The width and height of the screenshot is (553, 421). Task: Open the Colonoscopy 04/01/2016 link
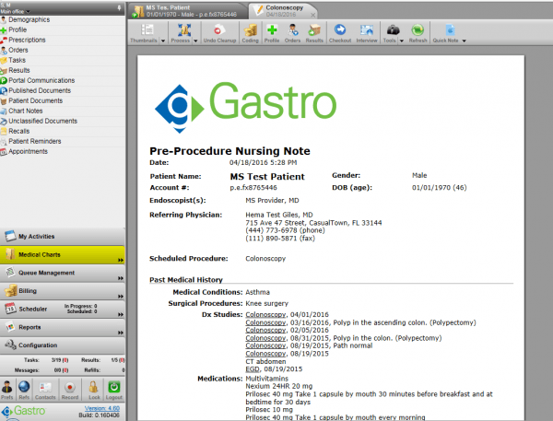click(265, 314)
